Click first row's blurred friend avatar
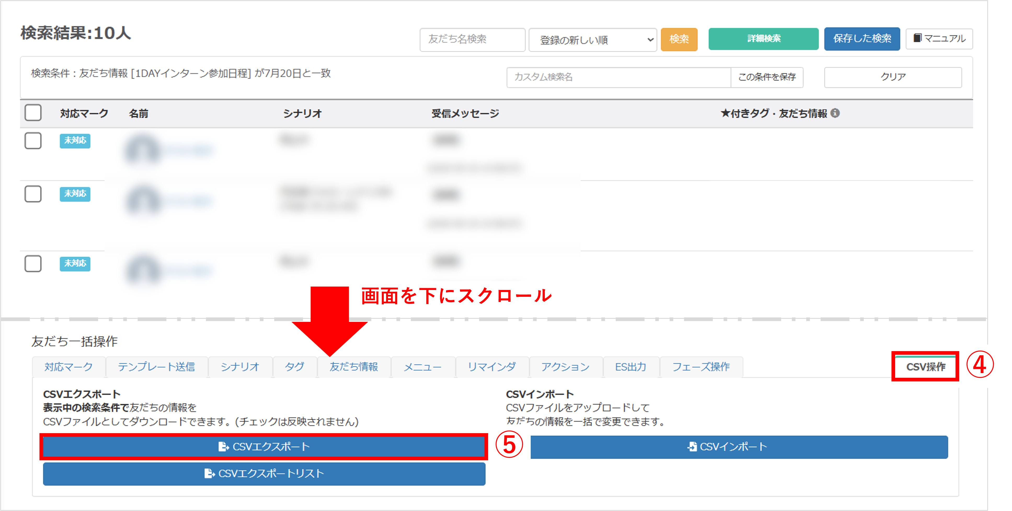 click(x=142, y=150)
